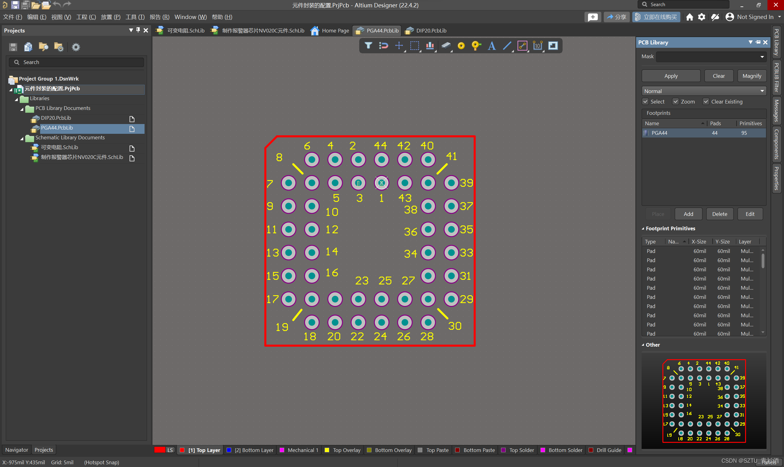Uncheck the Zoom checkbox

click(x=676, y=102)
